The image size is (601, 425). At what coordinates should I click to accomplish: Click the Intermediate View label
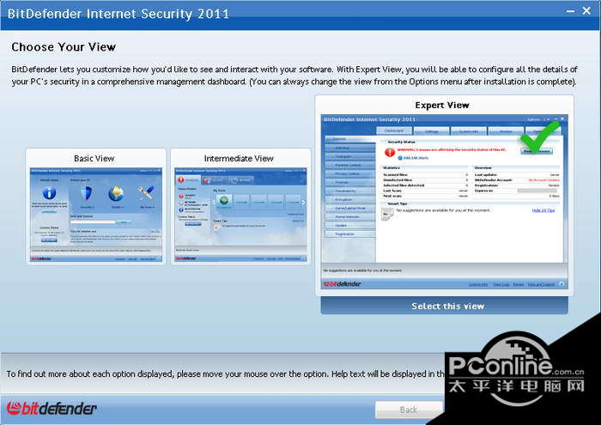tap(239, 158)
